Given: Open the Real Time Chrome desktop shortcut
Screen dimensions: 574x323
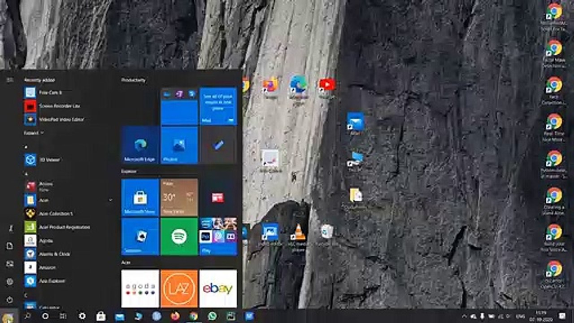Looking at the screenshot, I should click(554, 127).
